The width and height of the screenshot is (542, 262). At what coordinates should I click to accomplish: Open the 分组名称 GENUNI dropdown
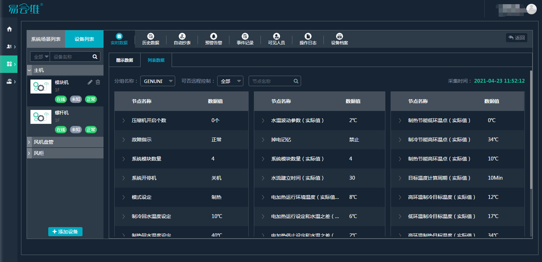158,81
